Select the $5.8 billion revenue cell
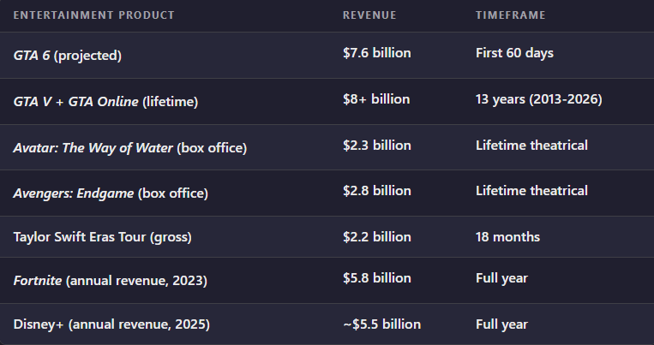Screen dimensions: 654x345 [x=377, y=278]
